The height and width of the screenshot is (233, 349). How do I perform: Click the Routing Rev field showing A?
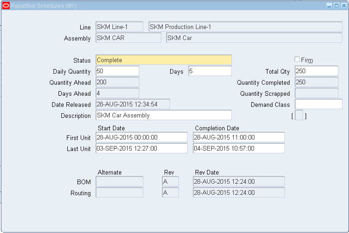click(x=170, y=193)
